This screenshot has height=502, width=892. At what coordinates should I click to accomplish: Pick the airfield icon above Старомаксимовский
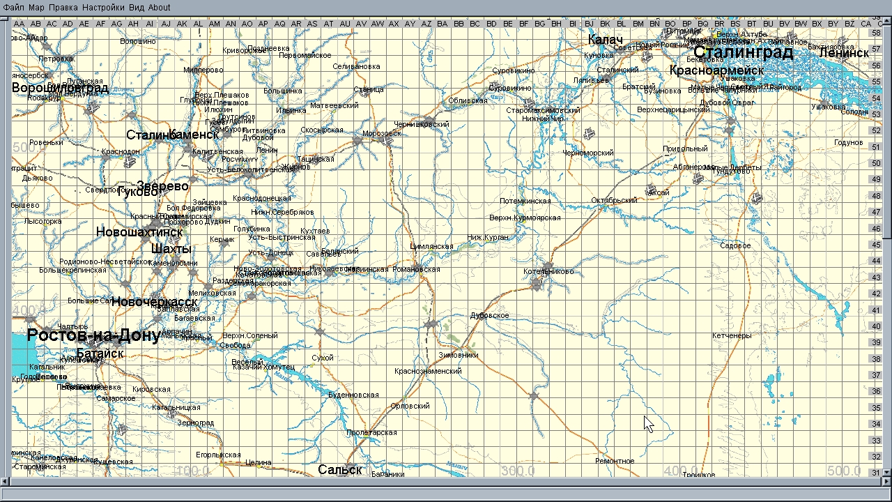(528, 102)
